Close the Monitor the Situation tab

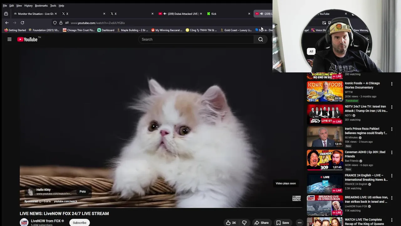pos(56,14)
